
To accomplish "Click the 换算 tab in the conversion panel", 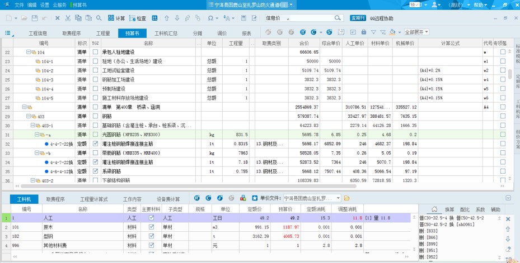I will point(449,209).
